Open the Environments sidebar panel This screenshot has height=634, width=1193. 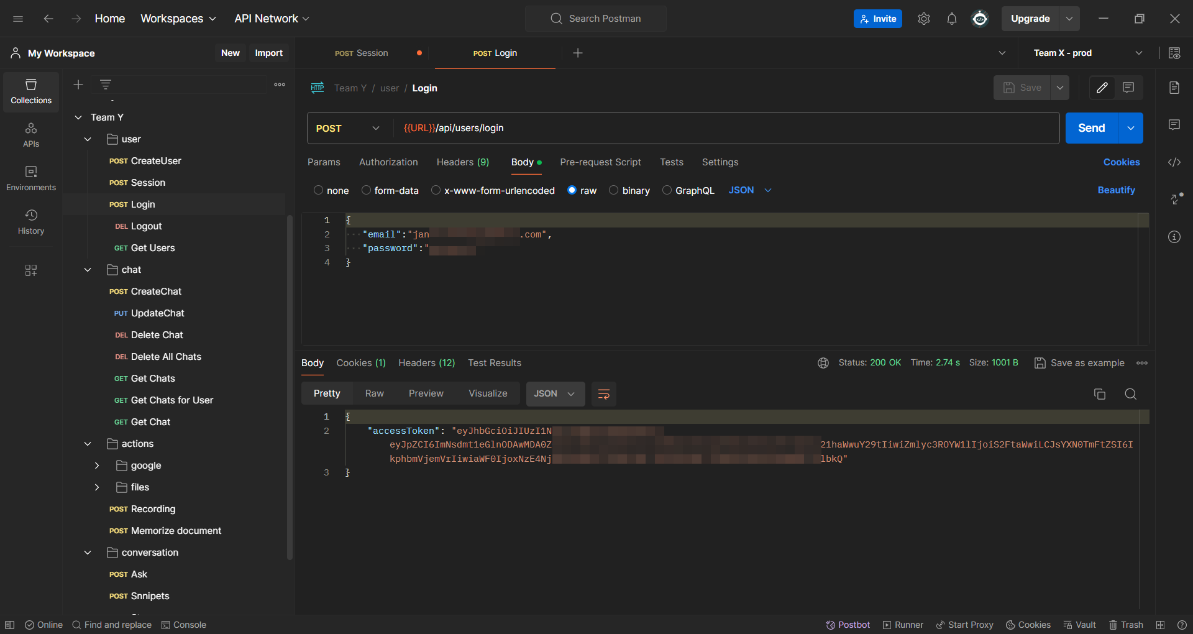(x=31, y=178)
